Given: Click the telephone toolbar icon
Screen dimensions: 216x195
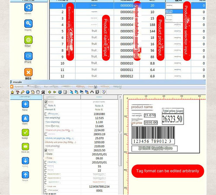Looking at the screenshot, I should [43, 92].
